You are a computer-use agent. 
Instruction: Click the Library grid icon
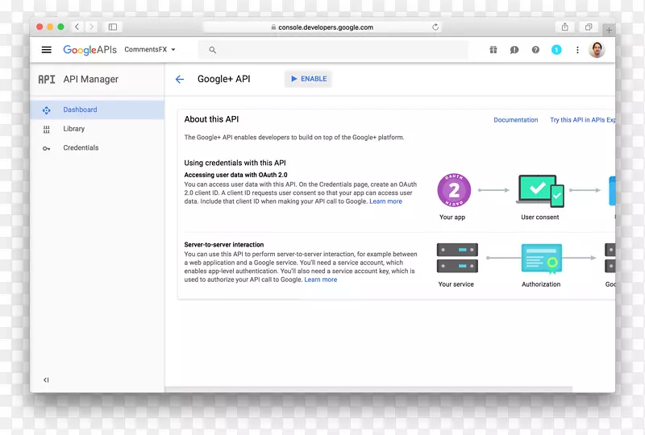(x=47, y=129)
